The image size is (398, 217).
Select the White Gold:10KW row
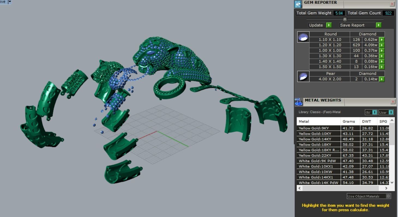coord(343,172)
